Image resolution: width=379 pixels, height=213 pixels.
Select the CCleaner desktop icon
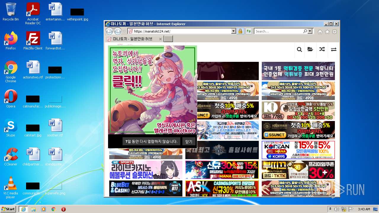(x=11, y=156)
